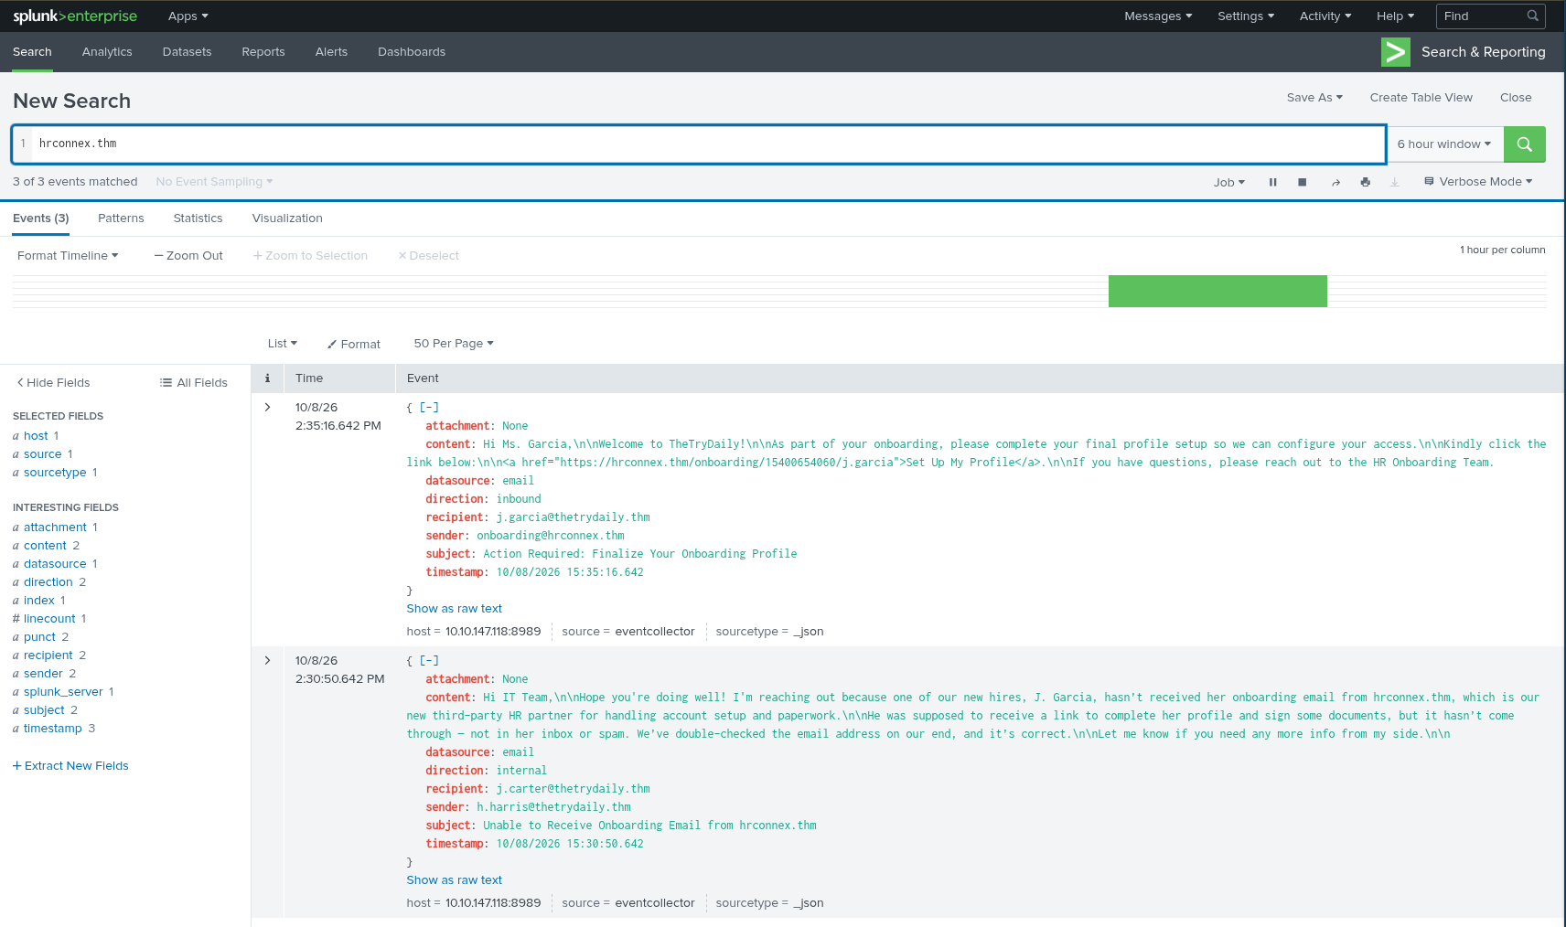Stop the search job
This screenshot has width=1566, height=927.
(1302, 182)
